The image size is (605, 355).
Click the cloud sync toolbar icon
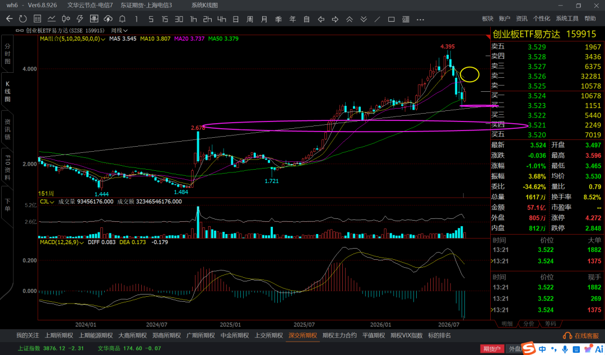(x=108, y=19)
